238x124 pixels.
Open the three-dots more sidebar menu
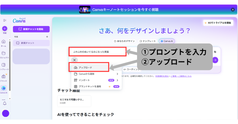pos(3,100)
